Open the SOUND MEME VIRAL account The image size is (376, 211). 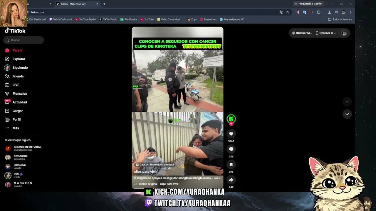[23, 148]
